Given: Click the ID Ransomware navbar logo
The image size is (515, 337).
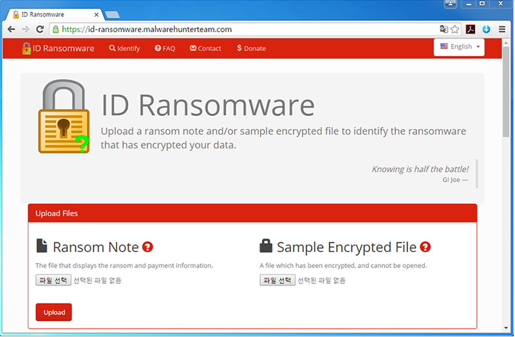Looking at the screenshot, I should [x=58, y=48].
